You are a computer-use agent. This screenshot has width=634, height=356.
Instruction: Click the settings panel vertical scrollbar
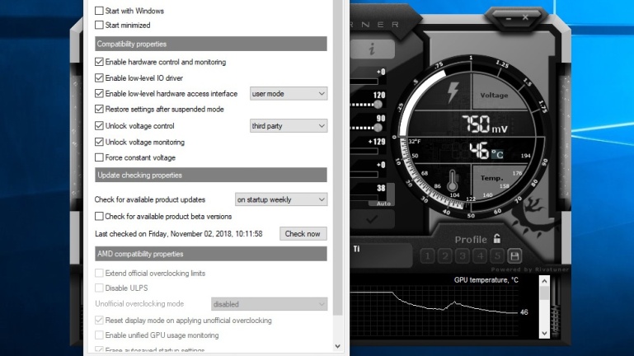pyautogui.click(x=338, y=157)
